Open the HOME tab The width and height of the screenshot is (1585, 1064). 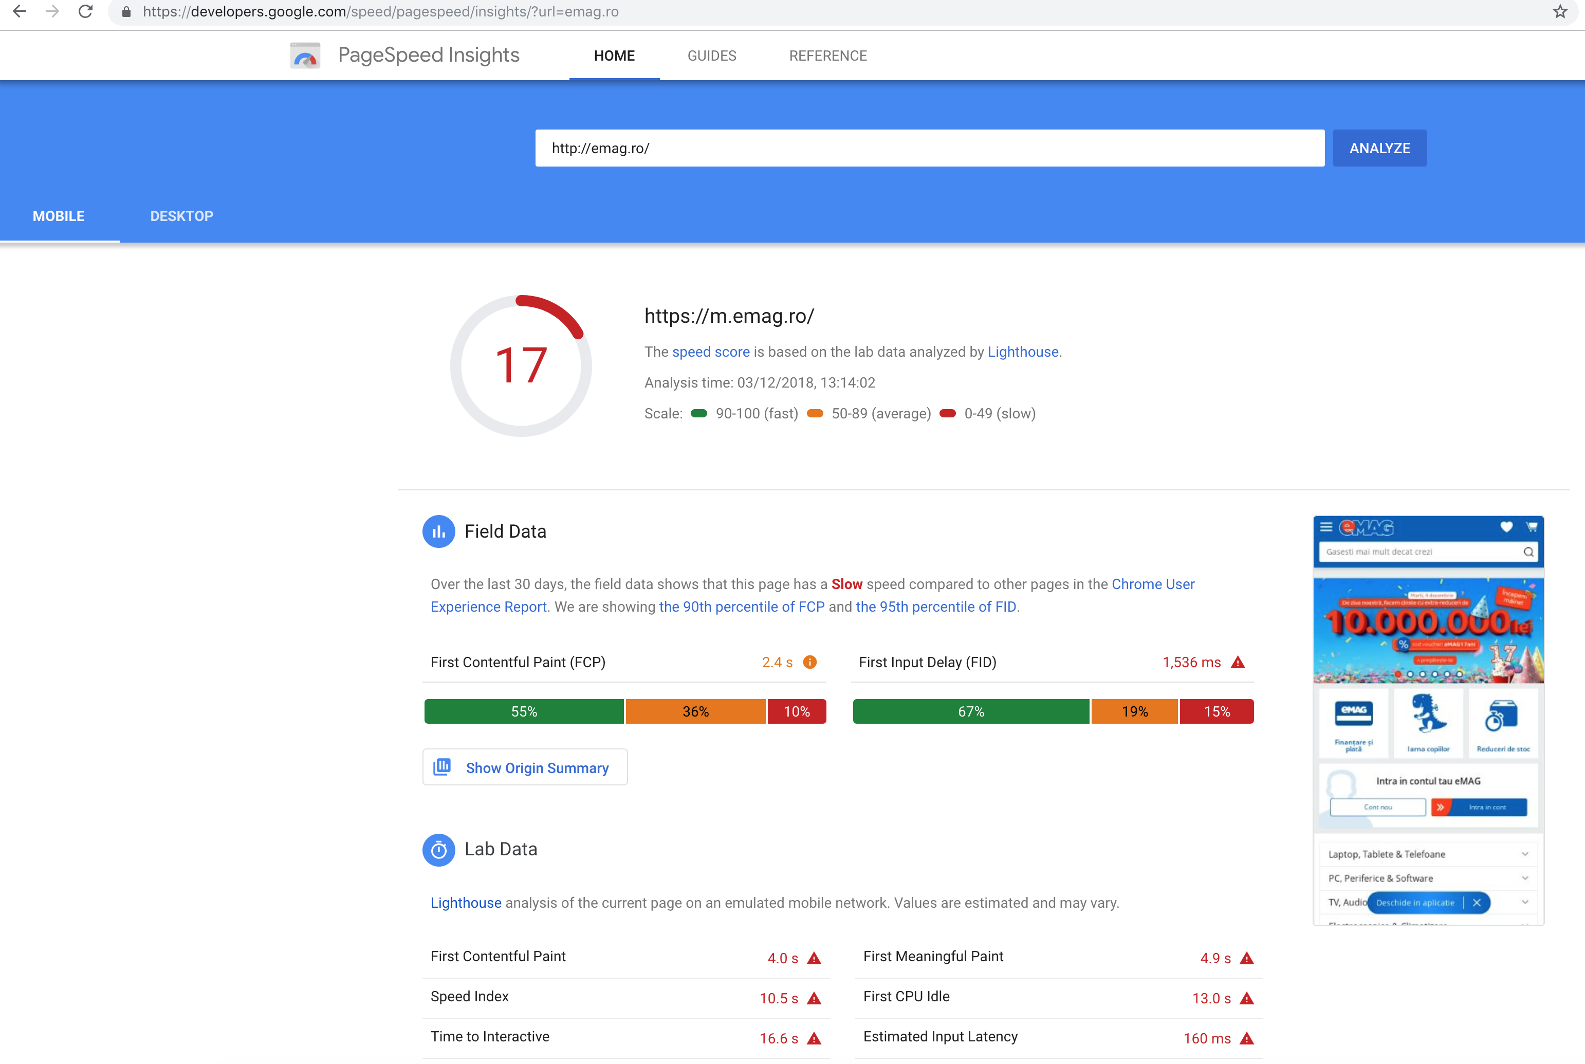tap(614, 56)
